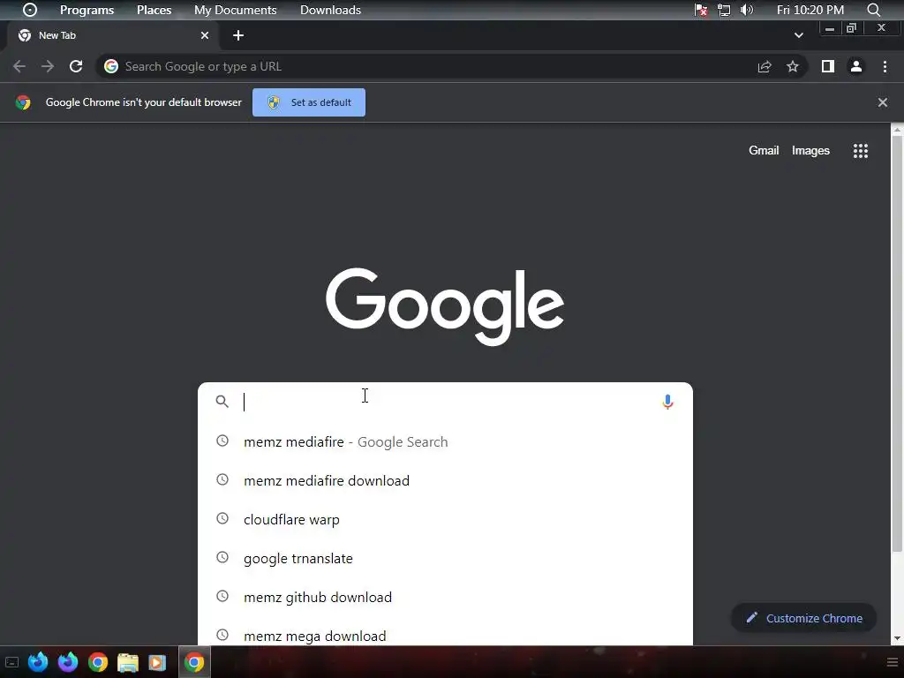The image size is (904, 678).
Task: Open the Places menu
Action: pos(154,10)
